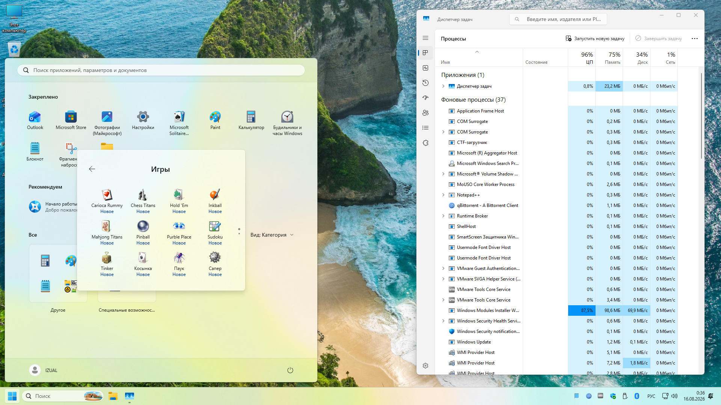Open Bluetooth tray icon
Image resolution: width=721 pixels, height=405 pixels.
[637, 396]
